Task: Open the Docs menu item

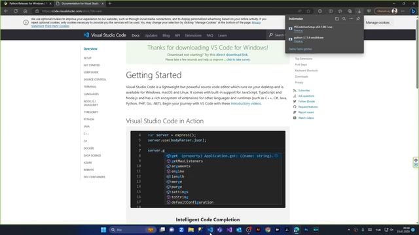Action: click(136, 35)
